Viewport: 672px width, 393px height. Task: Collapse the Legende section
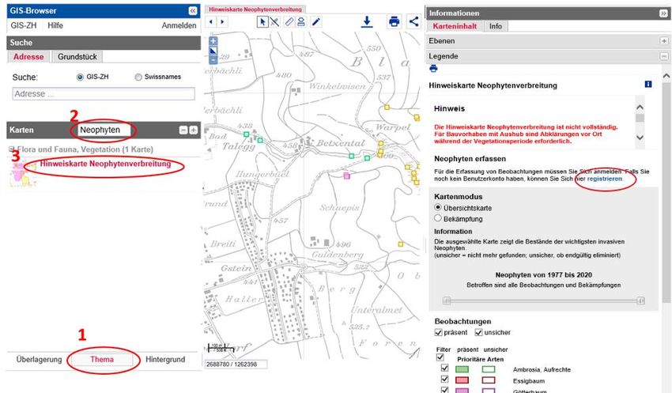(x=663, y=56)
